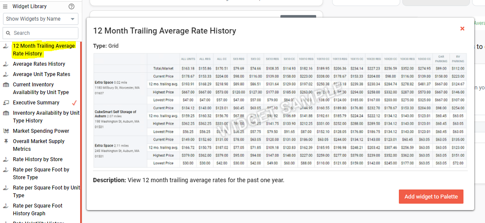Click the red vertical scrollbar of widget list
Image resolution: width=485 pixels, height=223 pixels.
click(x=81, y=132)
